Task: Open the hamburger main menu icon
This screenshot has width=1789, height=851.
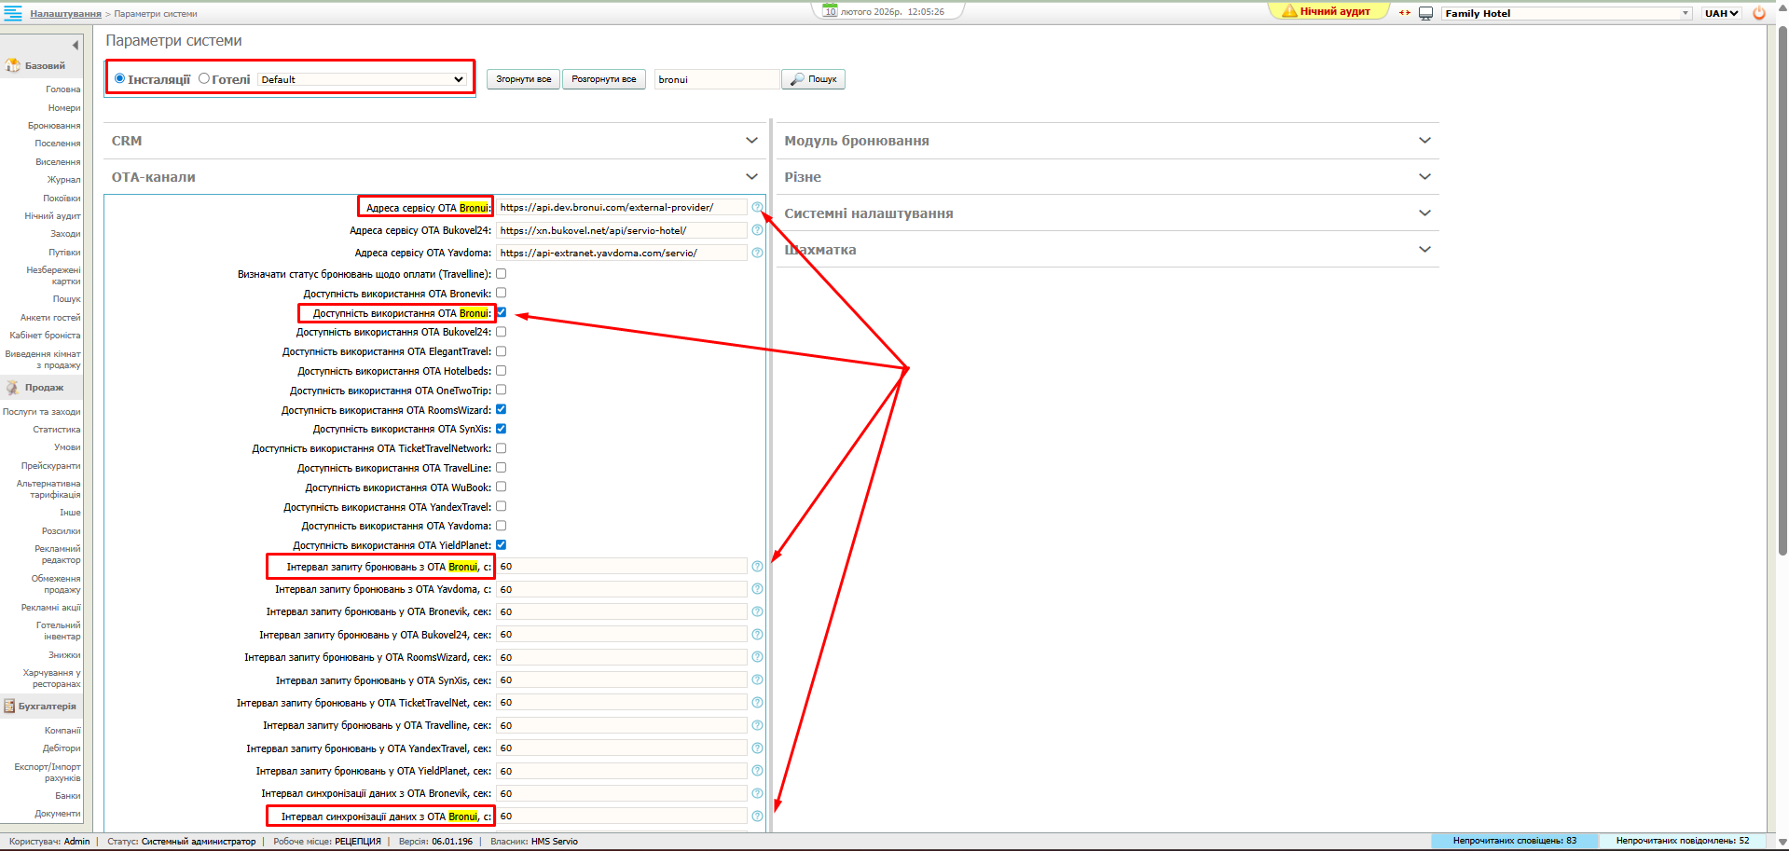Action: (13, 13)
